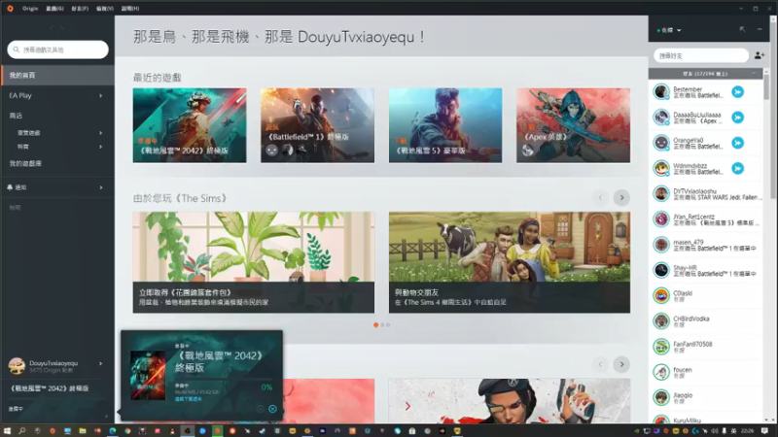Open Battlefield 2042 in the sidebar download queue
This screenshot has height=437, width=778.
[50, 388]
